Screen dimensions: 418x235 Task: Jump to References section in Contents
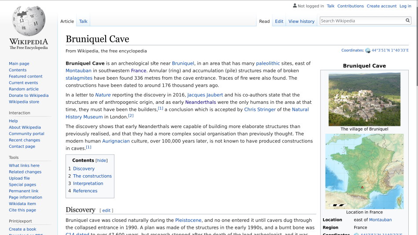[85, 191]
